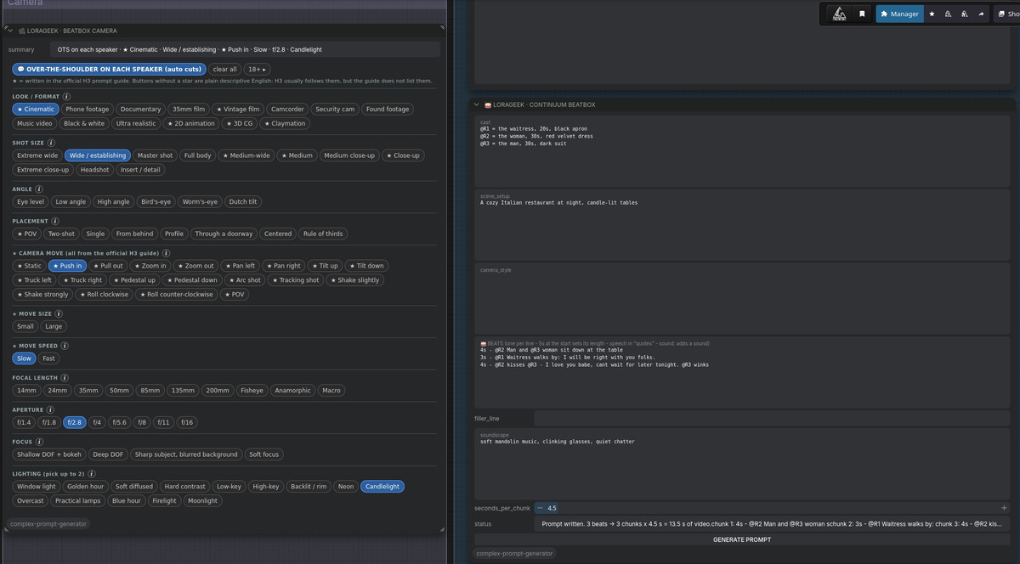The width and height of the screenshot is (1020, 564).
Task: Expand the 18+ options group
Action: 256,69
